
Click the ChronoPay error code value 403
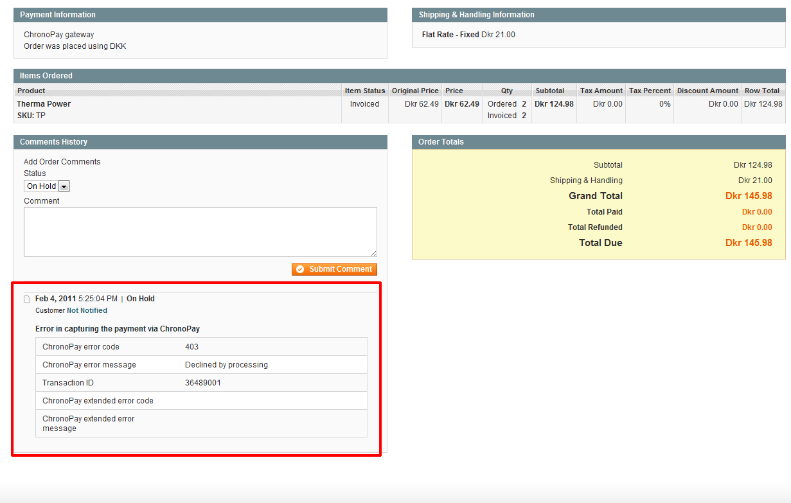point(191,347)
